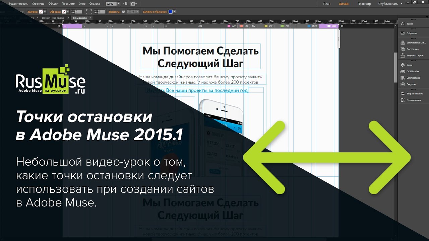Screen dimensions: 429x241
Task: Click the corner radius value field
Action: (102, 12)
